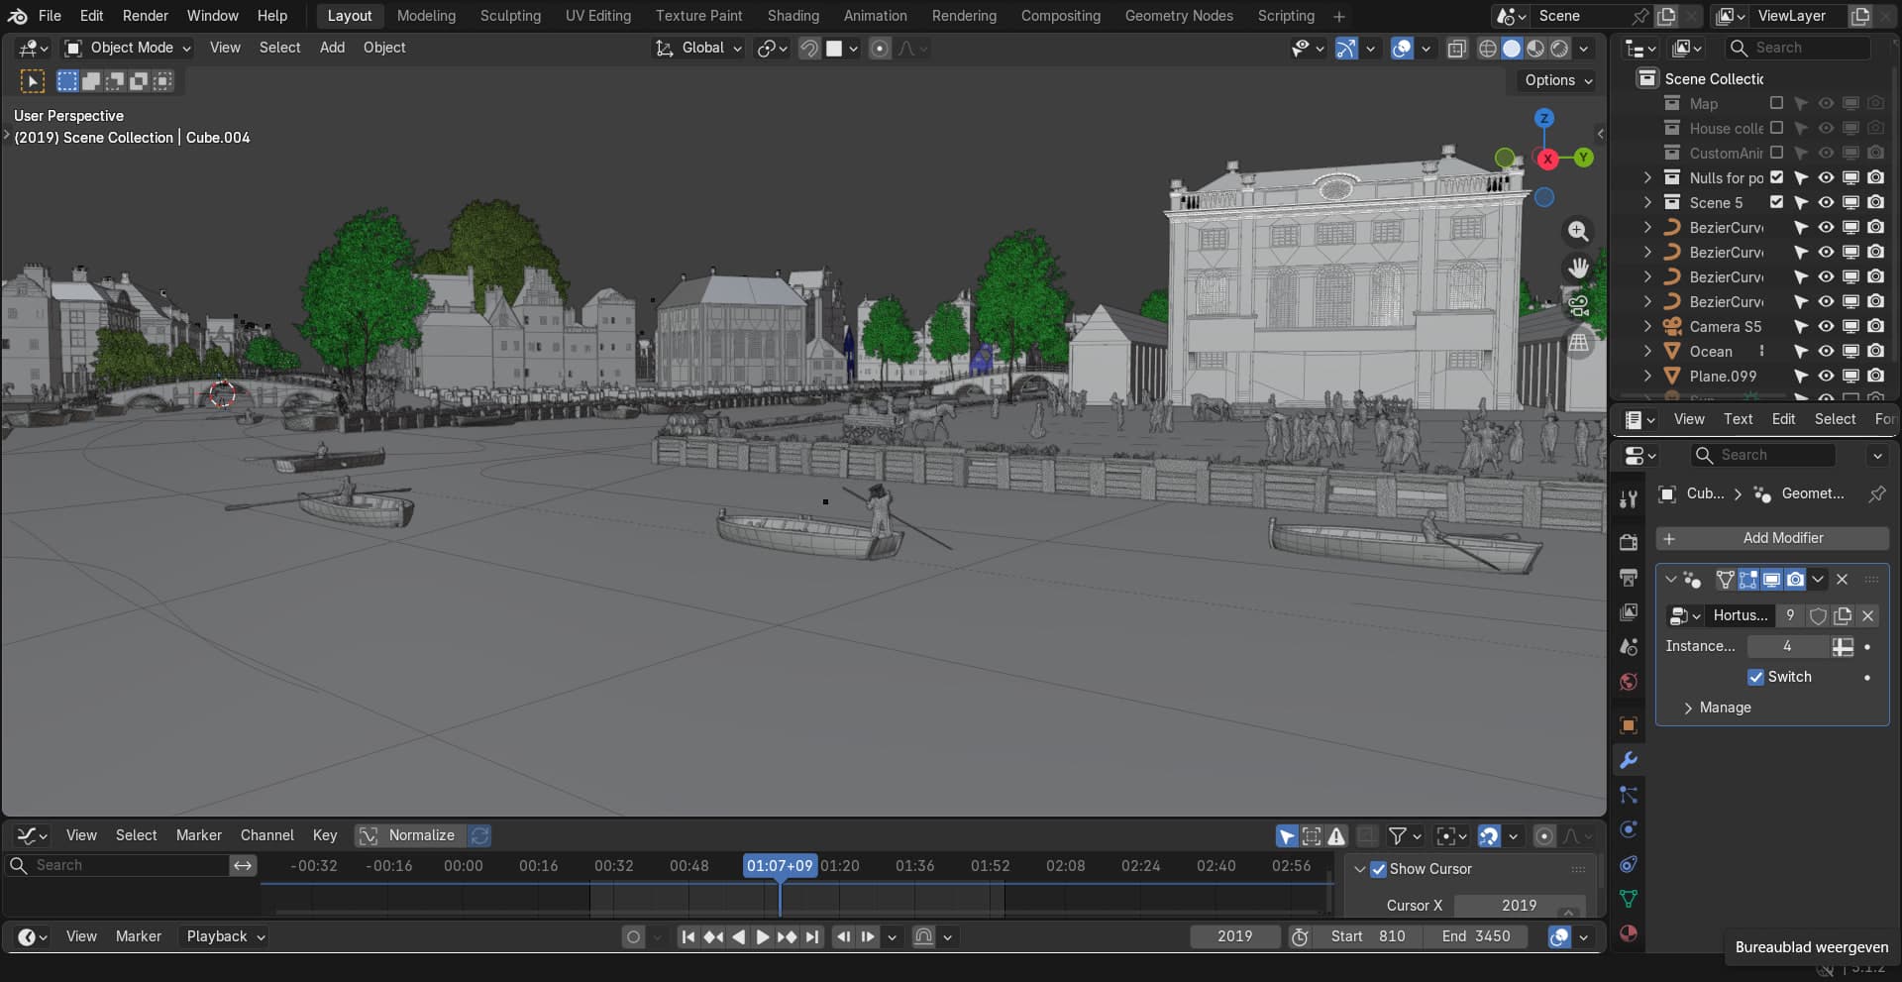Open Object Constraints properties tab

click(x=1628, y=864)
